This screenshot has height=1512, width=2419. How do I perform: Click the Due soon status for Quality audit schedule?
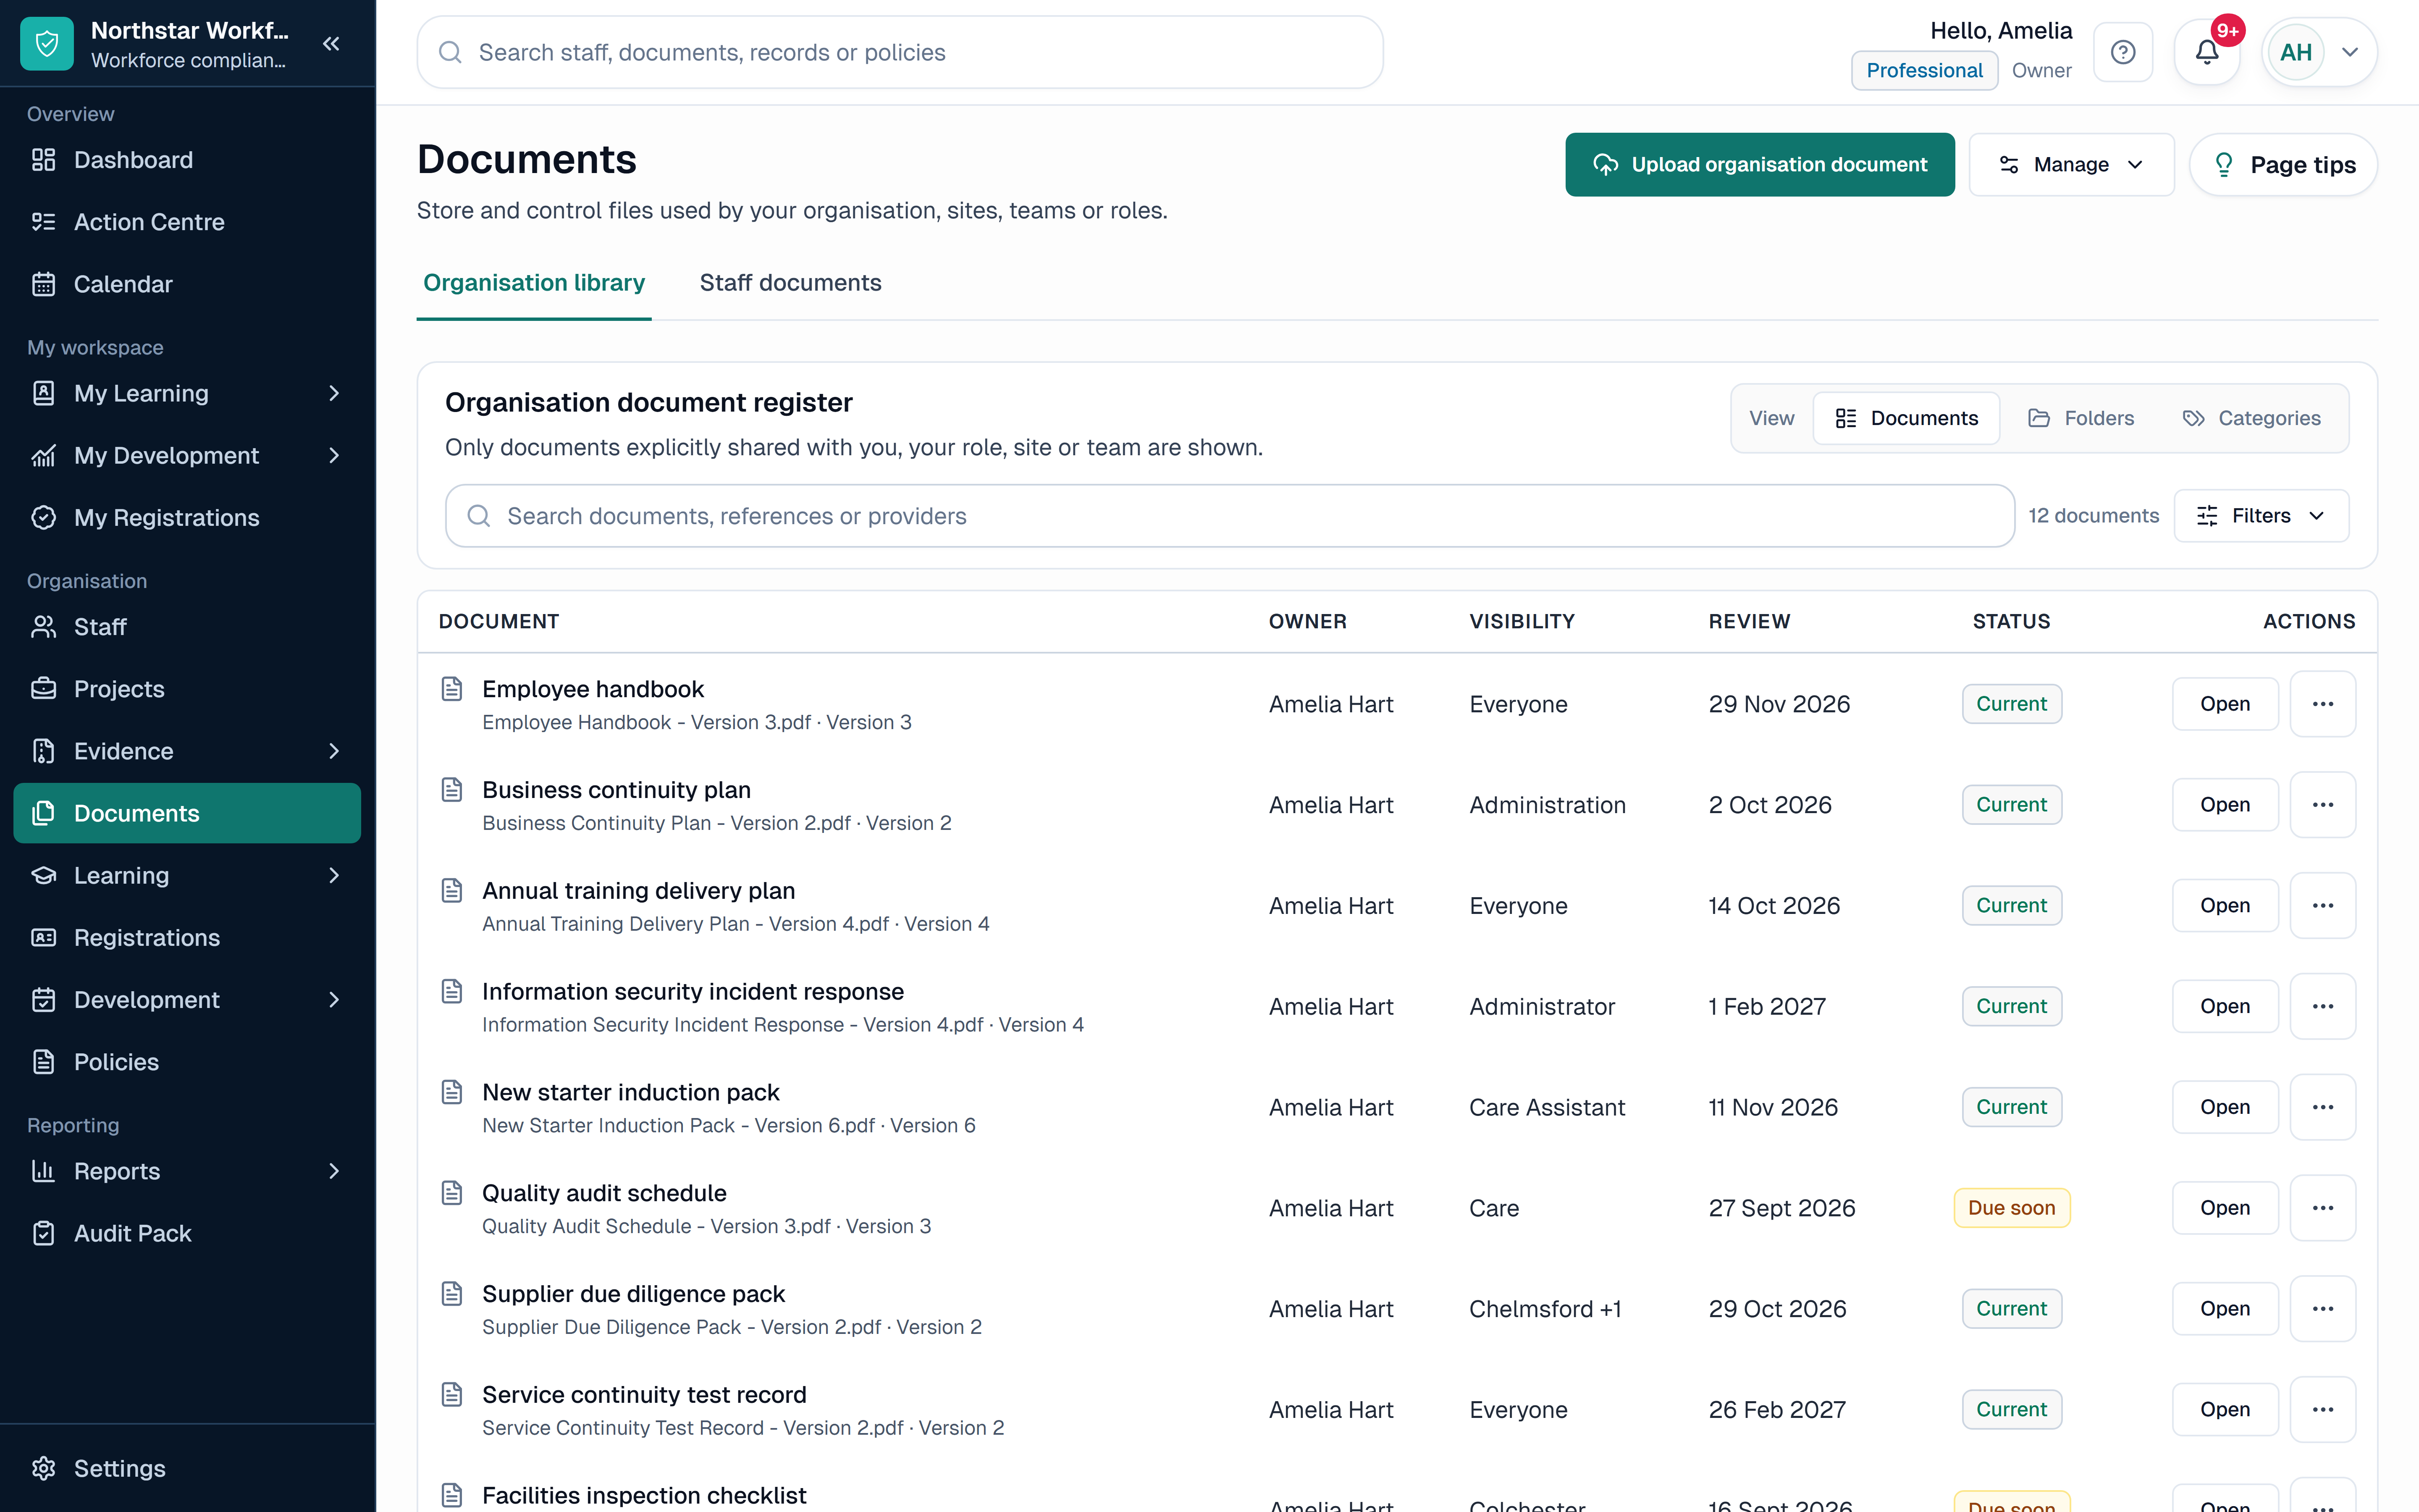(2011, 1208)
